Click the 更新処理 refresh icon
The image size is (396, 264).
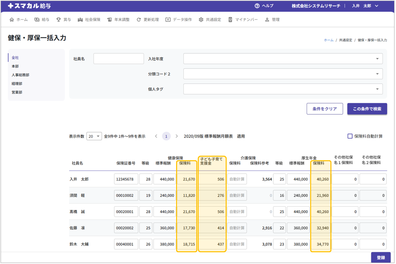[139, 20]
